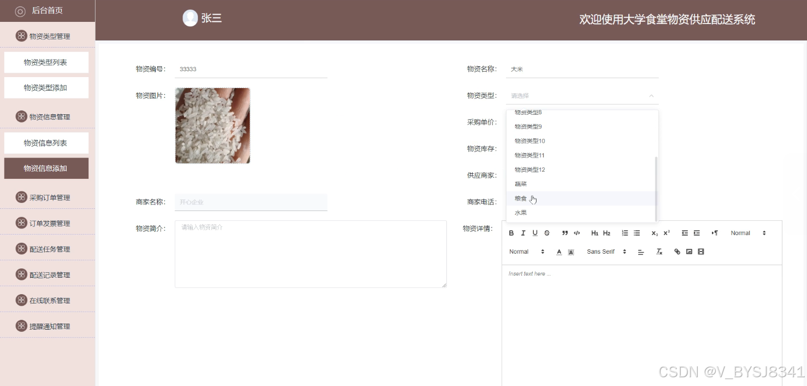This screenshot has height=386, width=807.
Task: Clear text formatting in the editor
Action: [x=659, y=252]
